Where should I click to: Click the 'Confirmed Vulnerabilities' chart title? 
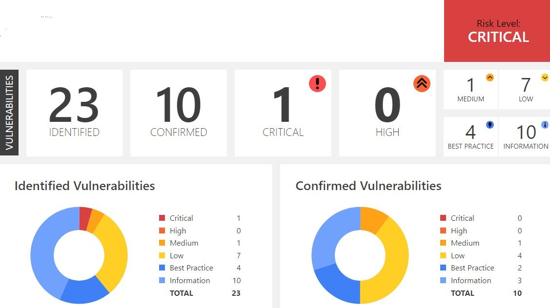click(368, 186)
